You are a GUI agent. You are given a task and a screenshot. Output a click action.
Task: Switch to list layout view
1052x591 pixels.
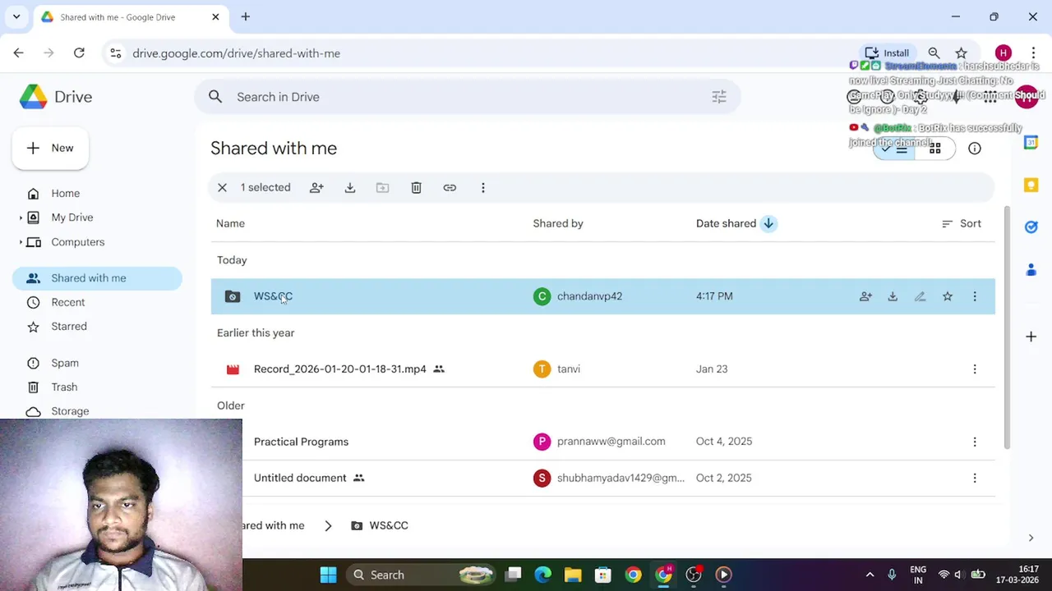click(x=894, y=149)
